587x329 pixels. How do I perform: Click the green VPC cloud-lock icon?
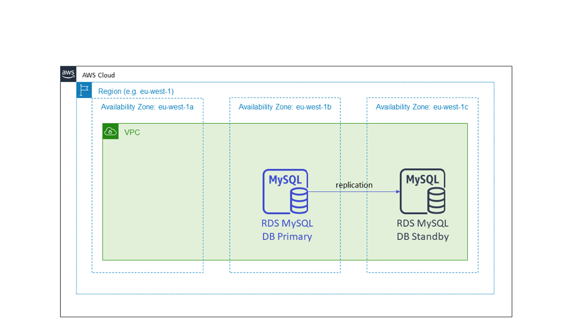pos(110,131)
